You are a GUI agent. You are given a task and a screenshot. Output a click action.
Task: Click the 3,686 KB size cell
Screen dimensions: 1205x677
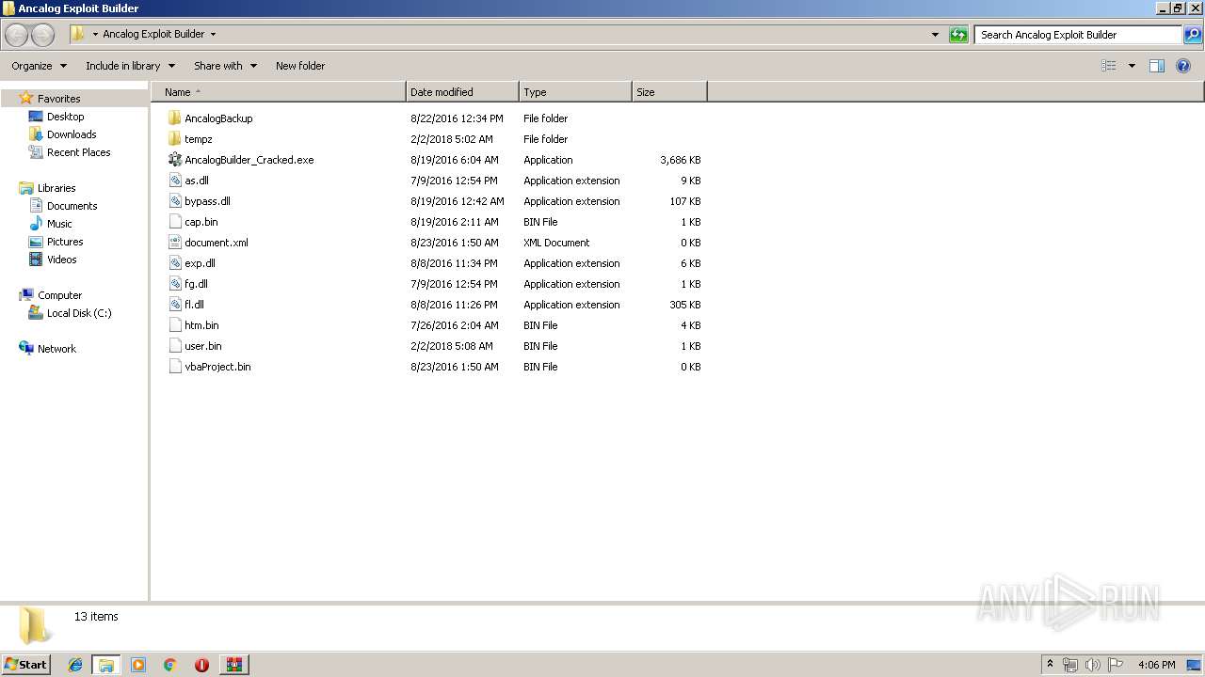[681, 160]
